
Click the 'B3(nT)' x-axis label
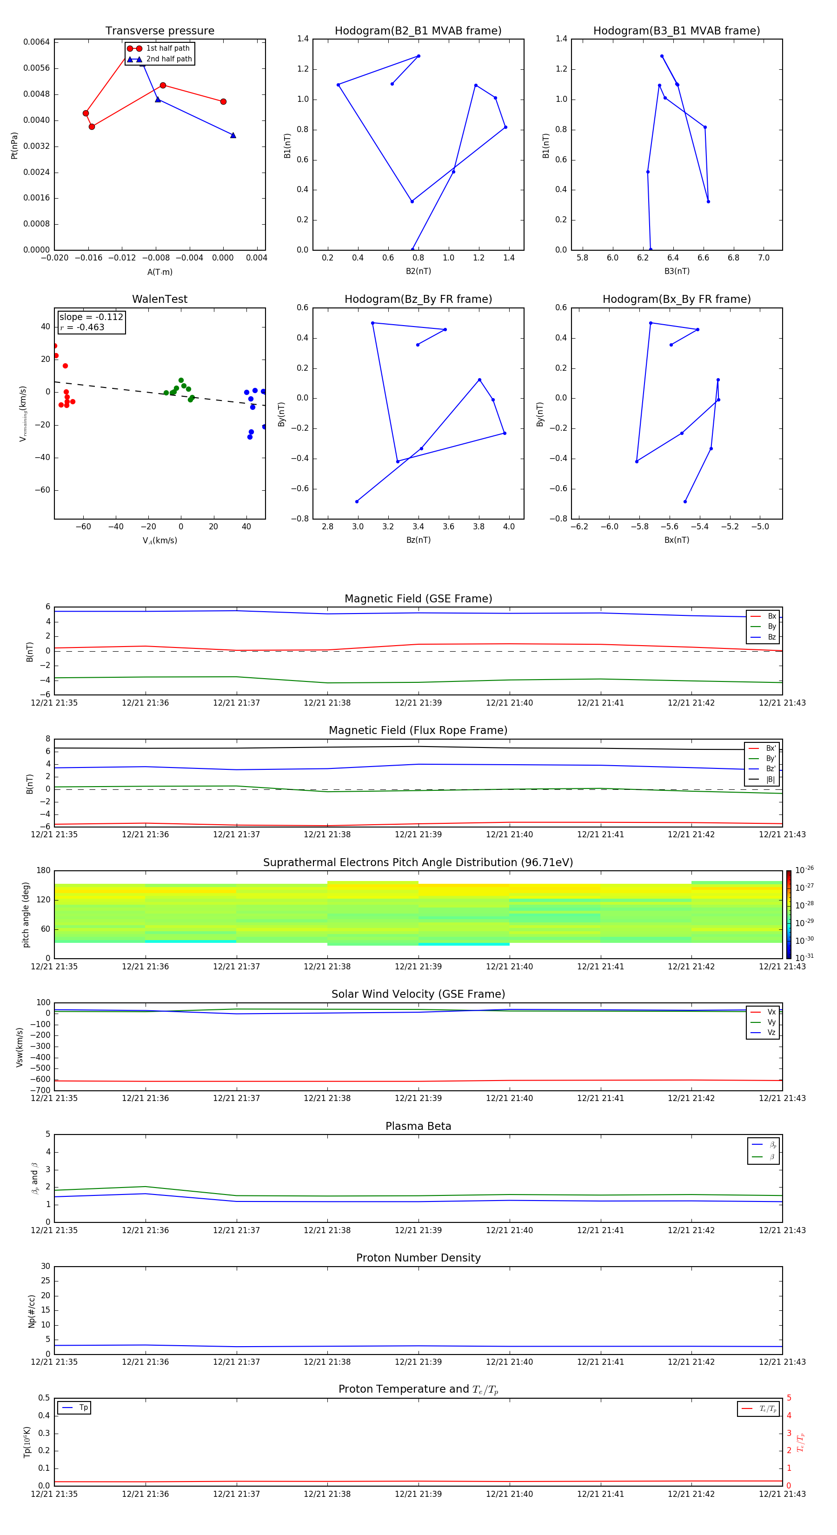(x=677, y=271)
